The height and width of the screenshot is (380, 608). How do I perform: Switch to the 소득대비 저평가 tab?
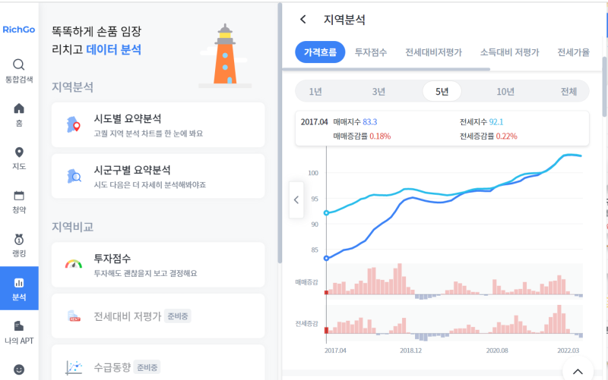pos(509,52)
